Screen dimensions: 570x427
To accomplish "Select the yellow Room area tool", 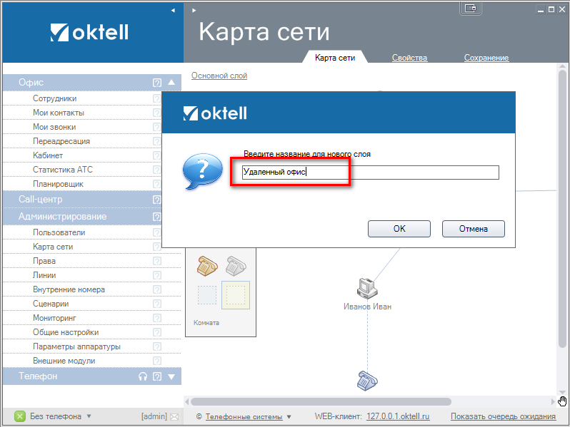I will pyautogui.click(x=236, y=294).
